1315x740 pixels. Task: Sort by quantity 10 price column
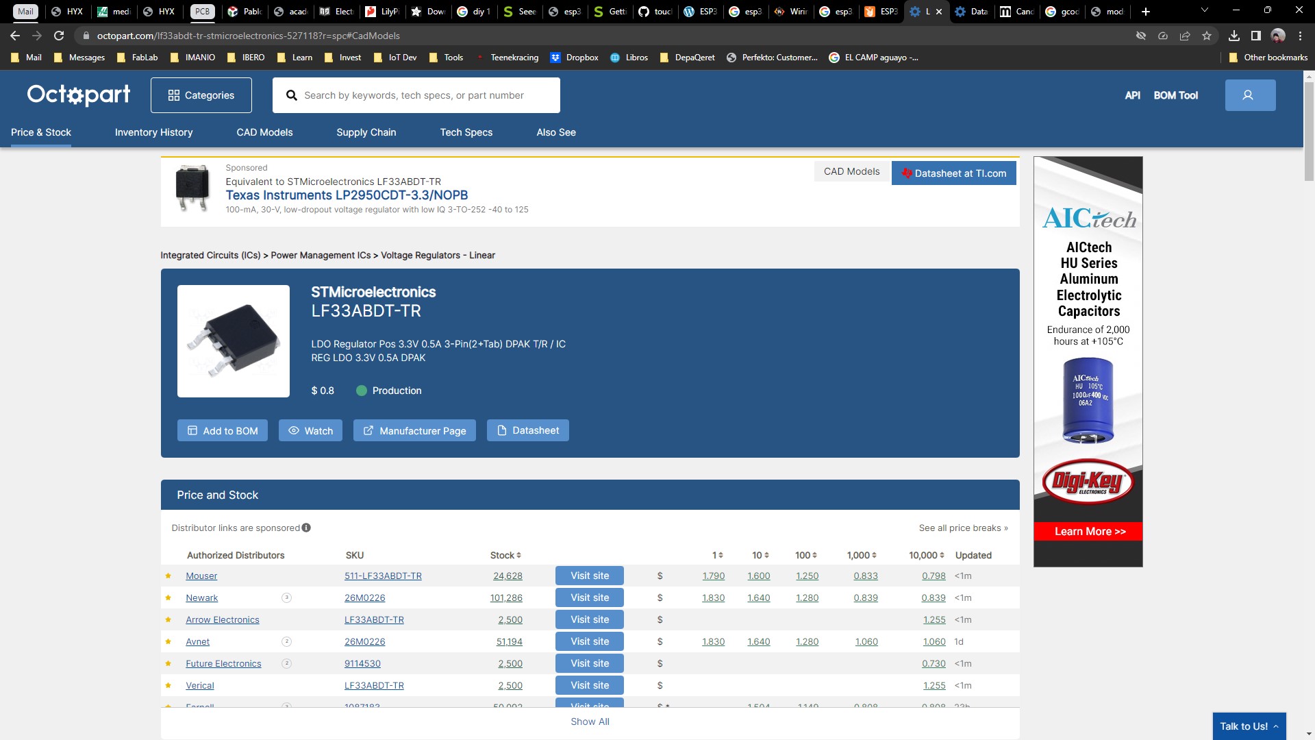[760, 555]
